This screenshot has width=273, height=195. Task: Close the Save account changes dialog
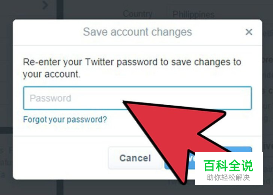249,32
